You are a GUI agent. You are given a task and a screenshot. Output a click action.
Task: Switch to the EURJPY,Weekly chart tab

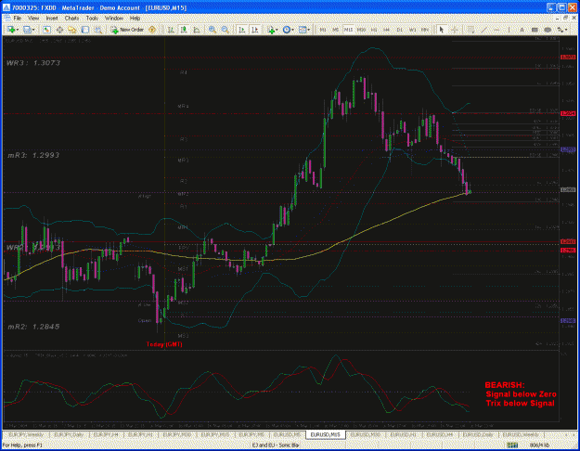click(x=26, y=434)
